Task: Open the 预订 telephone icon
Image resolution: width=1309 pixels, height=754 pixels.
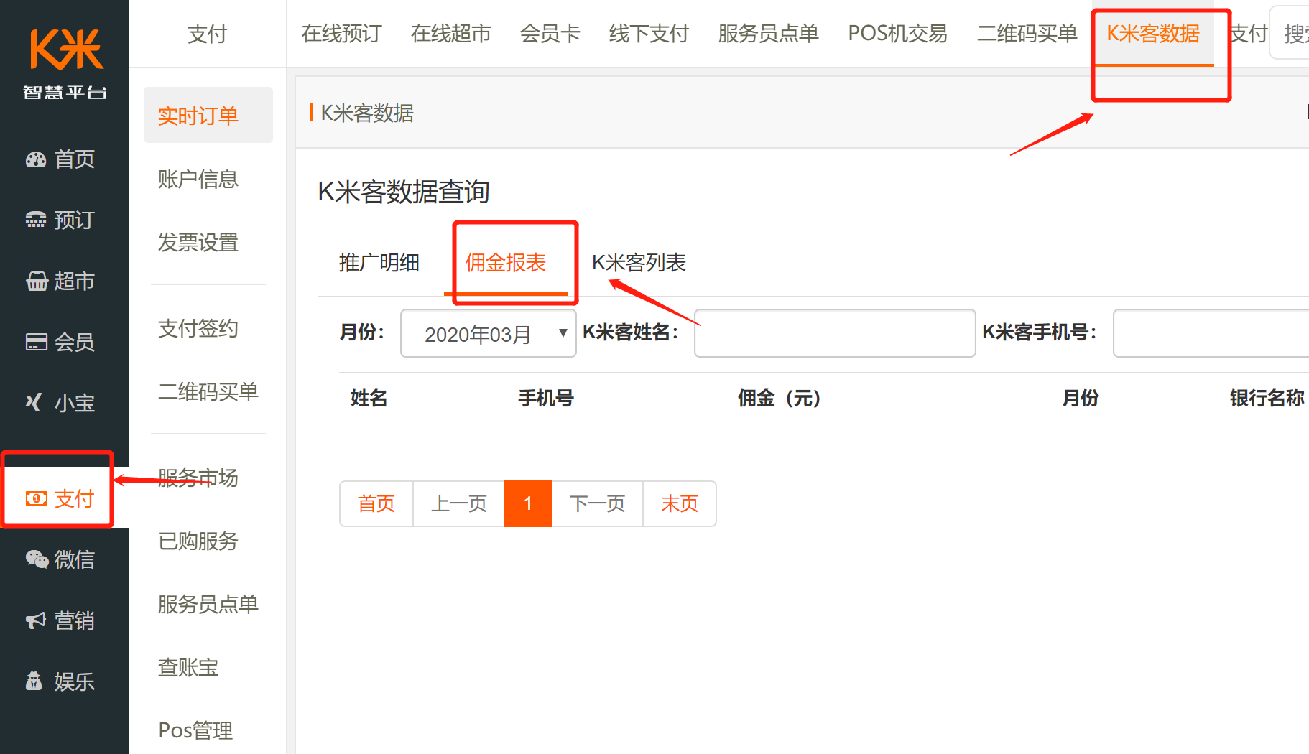Action: click(36, 220)
